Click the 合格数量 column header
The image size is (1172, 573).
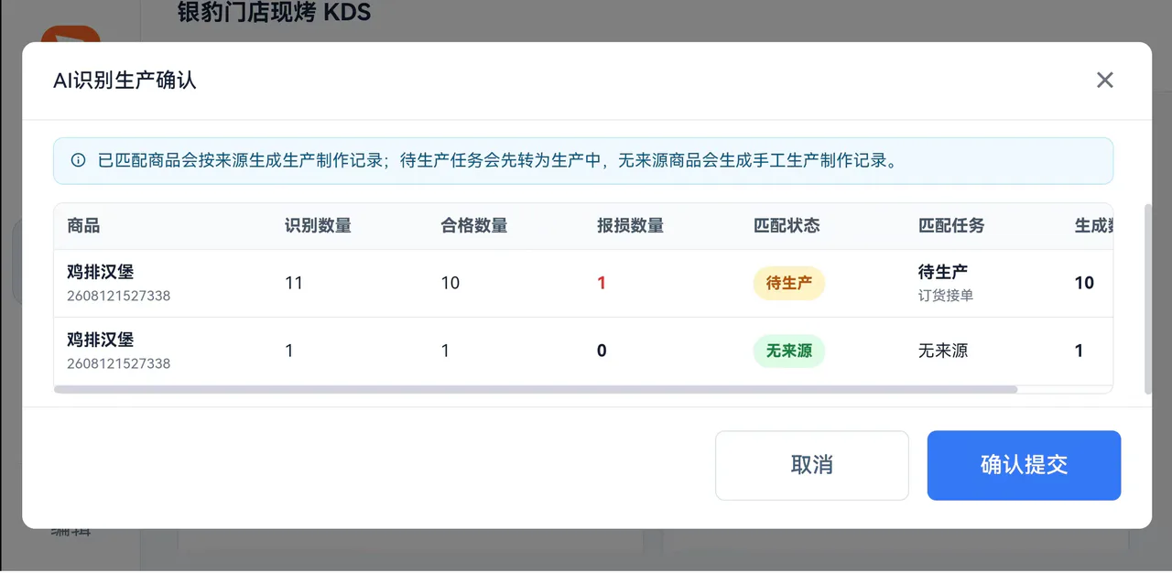click(474, 225)
